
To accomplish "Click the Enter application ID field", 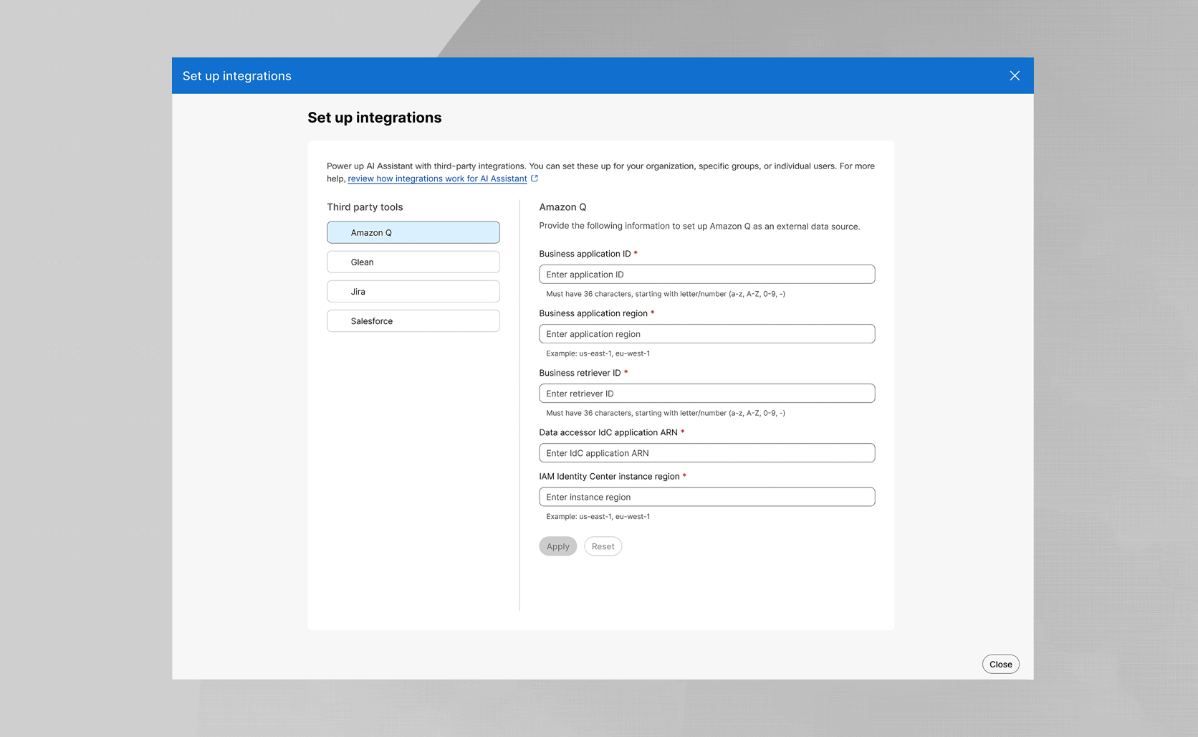I will click(706, 274).
